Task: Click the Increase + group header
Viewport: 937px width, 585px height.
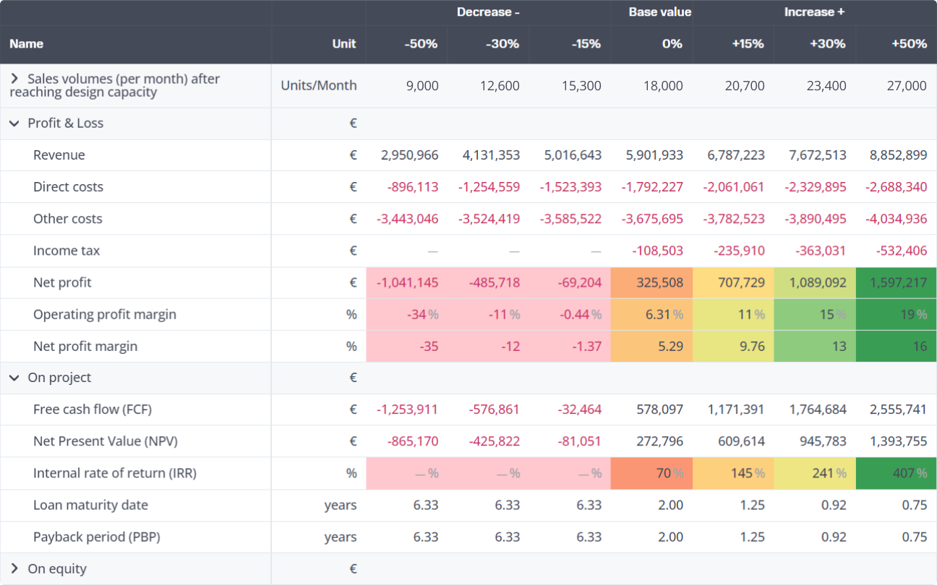Action: [x=815, y=12]
